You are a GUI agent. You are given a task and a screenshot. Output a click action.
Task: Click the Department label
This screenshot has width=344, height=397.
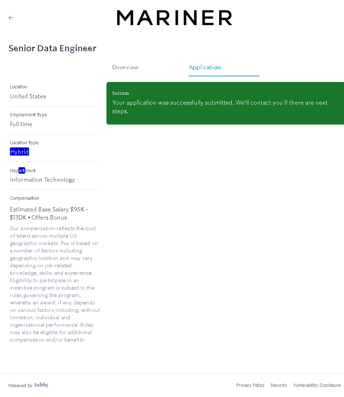23,170
